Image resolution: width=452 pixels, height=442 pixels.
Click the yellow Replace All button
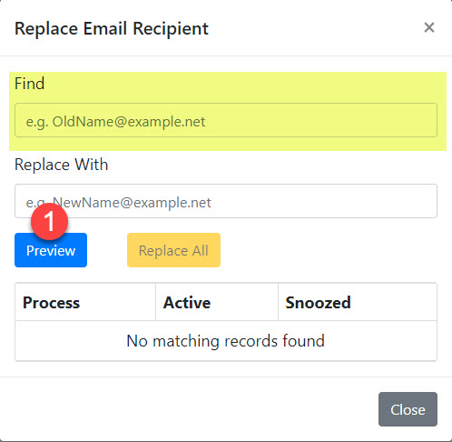coord(173,250)
